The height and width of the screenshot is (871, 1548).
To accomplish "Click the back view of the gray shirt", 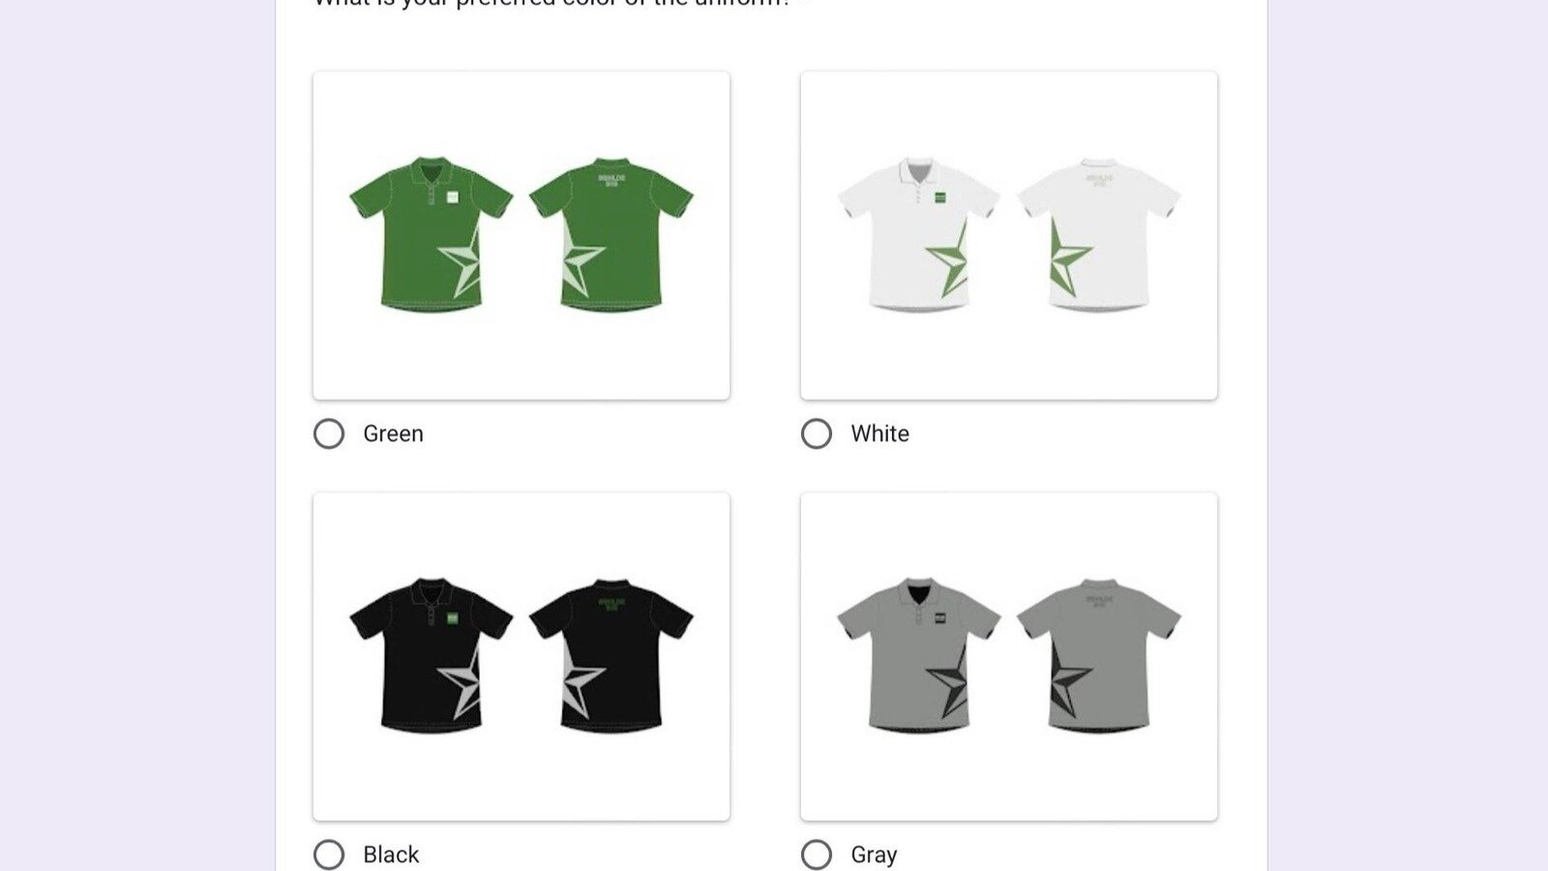I will point(1103,658).
